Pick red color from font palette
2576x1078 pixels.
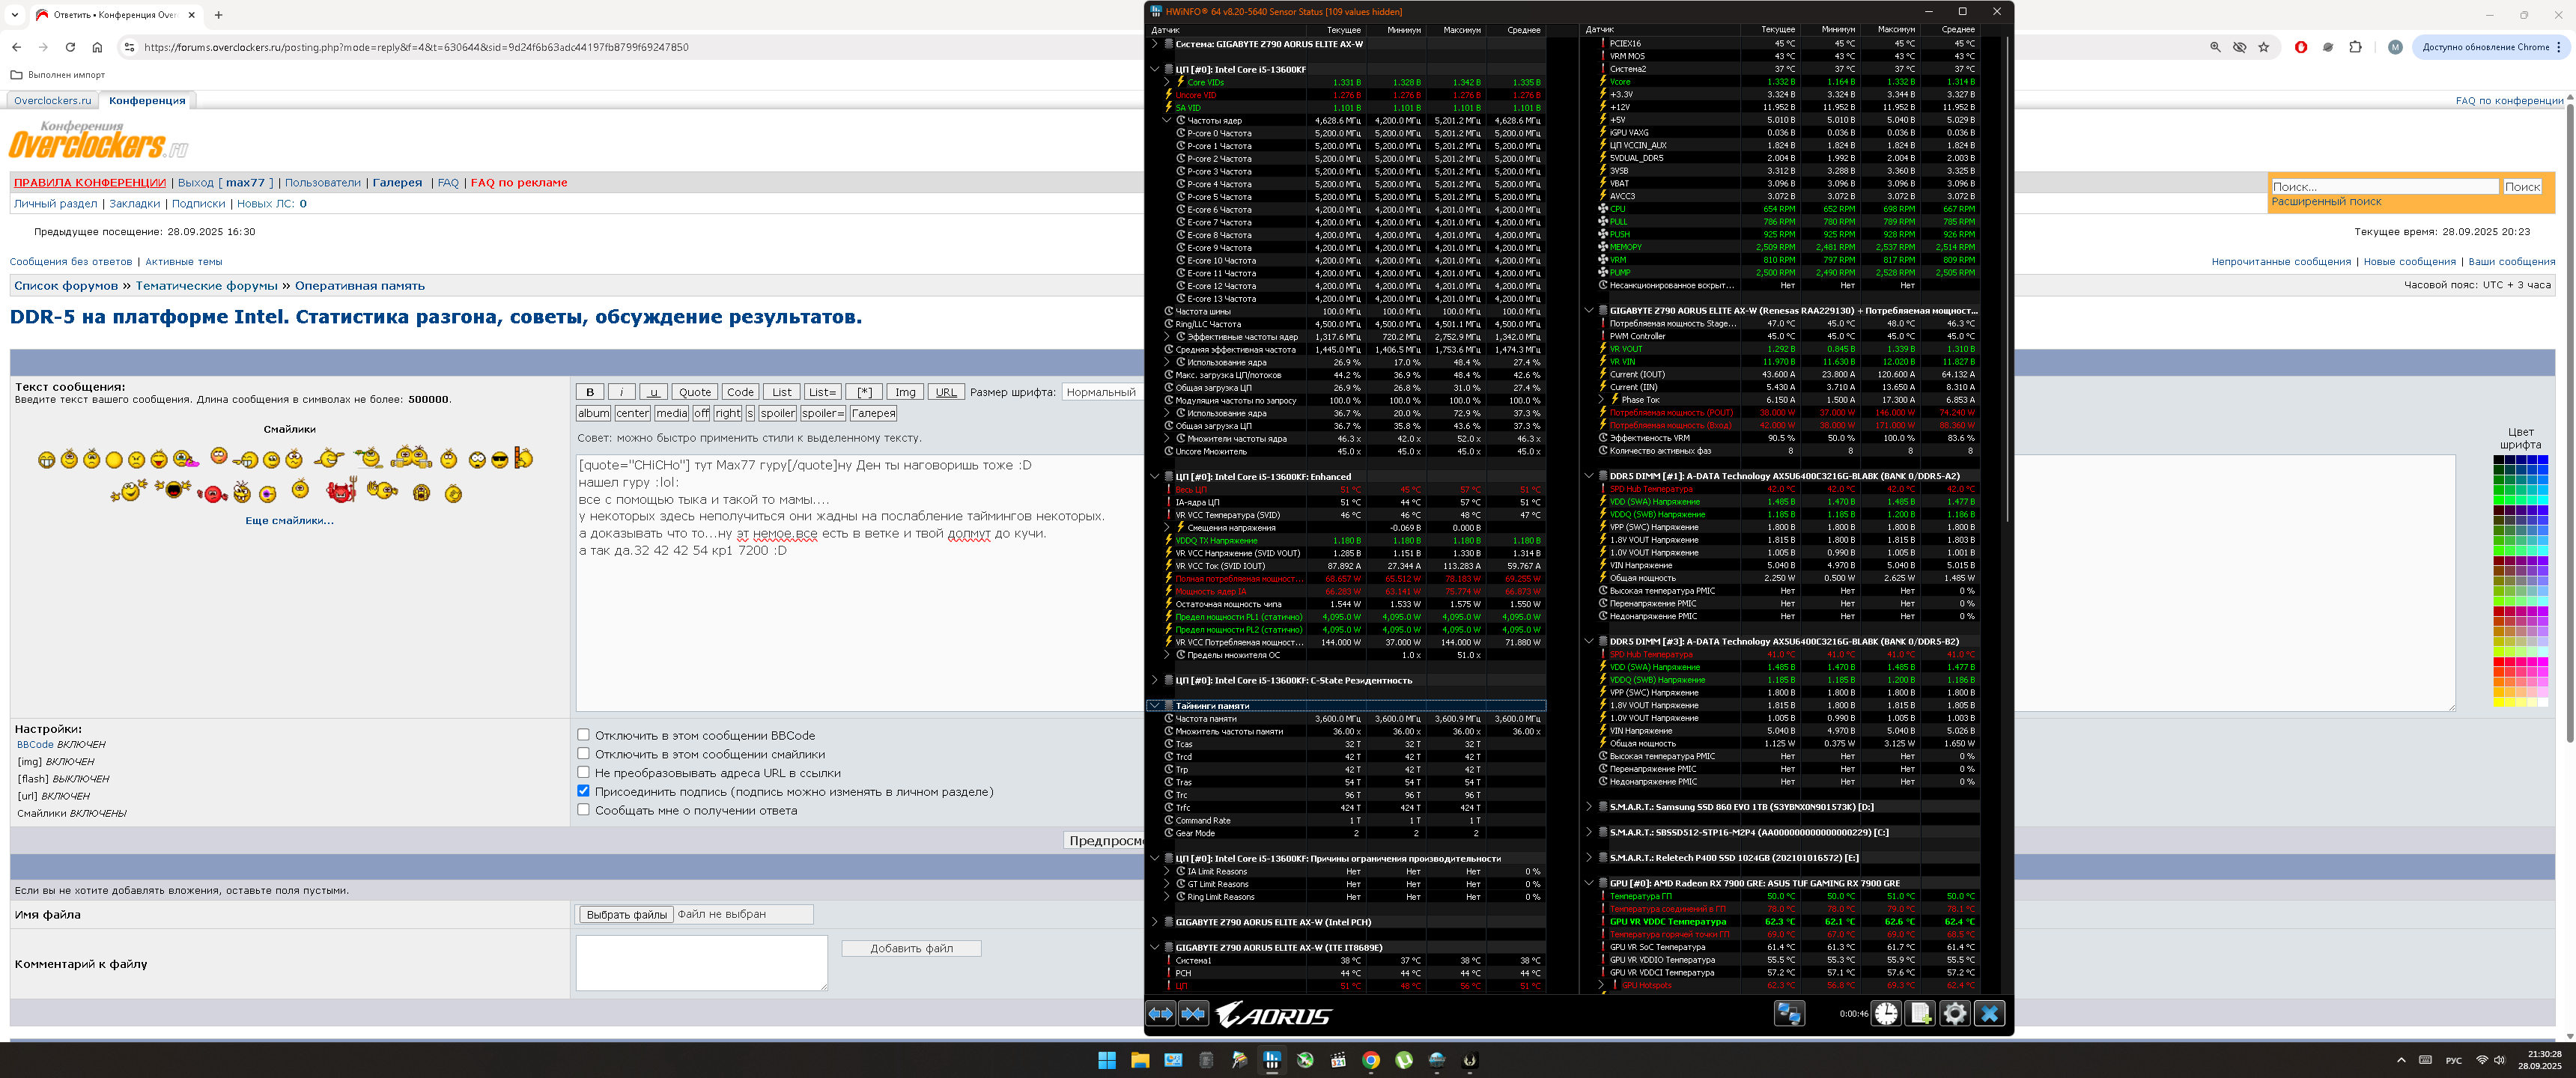pos(2498,662)
